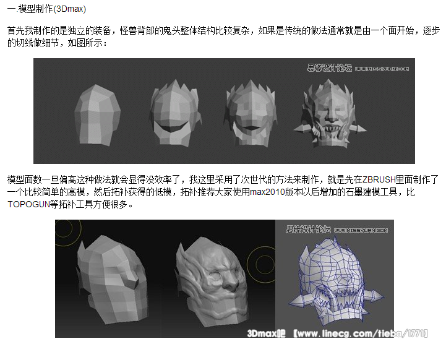Click the blocky base mesh helmet
Screen dimensions: 446x344
[x=113, y=280]
